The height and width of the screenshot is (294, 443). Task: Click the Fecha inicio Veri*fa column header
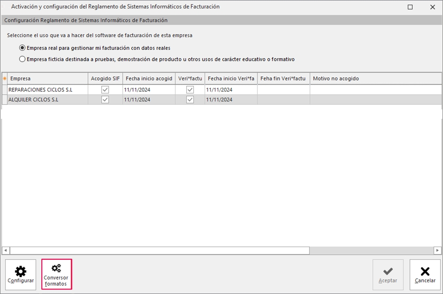click(231, 79)
